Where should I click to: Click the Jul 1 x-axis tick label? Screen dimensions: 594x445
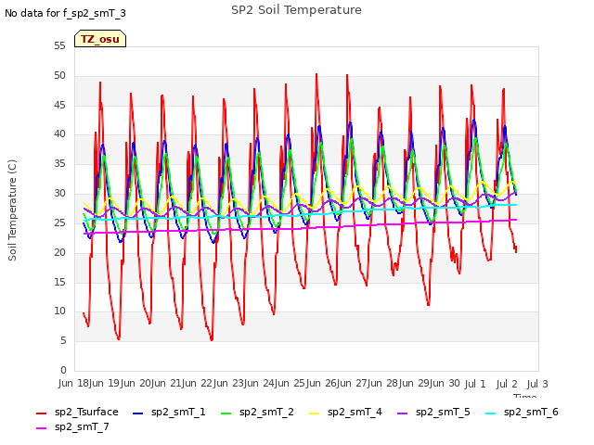tap(475, 384)
